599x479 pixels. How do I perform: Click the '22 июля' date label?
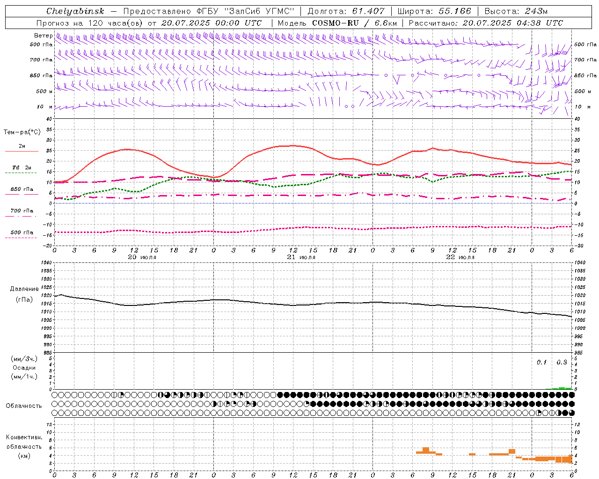[460, 257]
